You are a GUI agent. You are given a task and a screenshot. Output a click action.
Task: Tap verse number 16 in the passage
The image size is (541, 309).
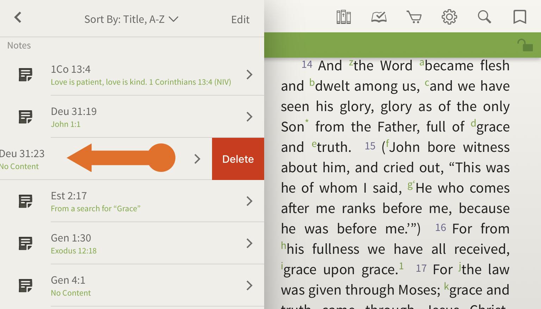click(x=441, y=227)
